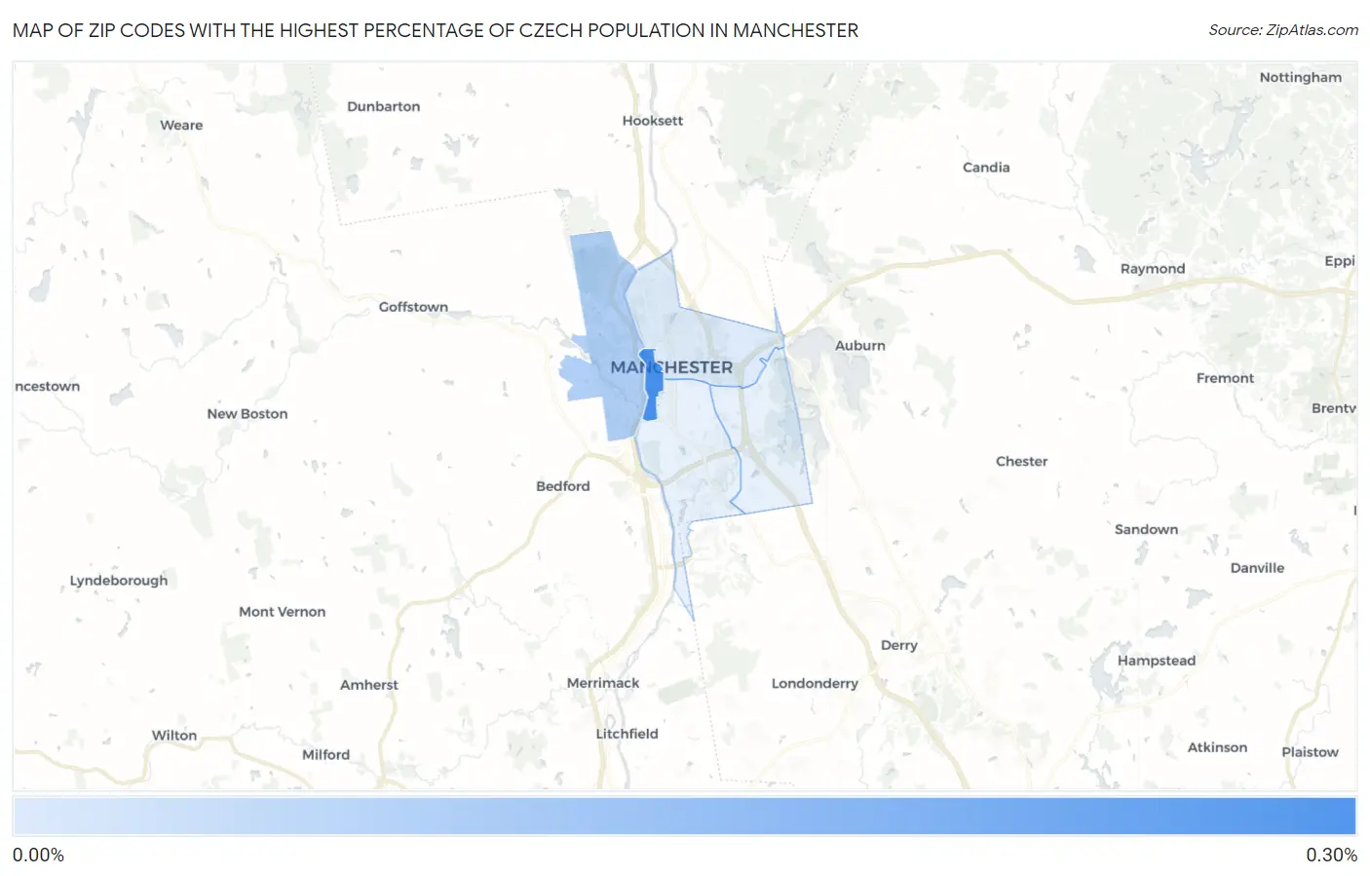Click the Litchfield town label
The height and width of the screenshot is (876, 1370).
[628, 734]
